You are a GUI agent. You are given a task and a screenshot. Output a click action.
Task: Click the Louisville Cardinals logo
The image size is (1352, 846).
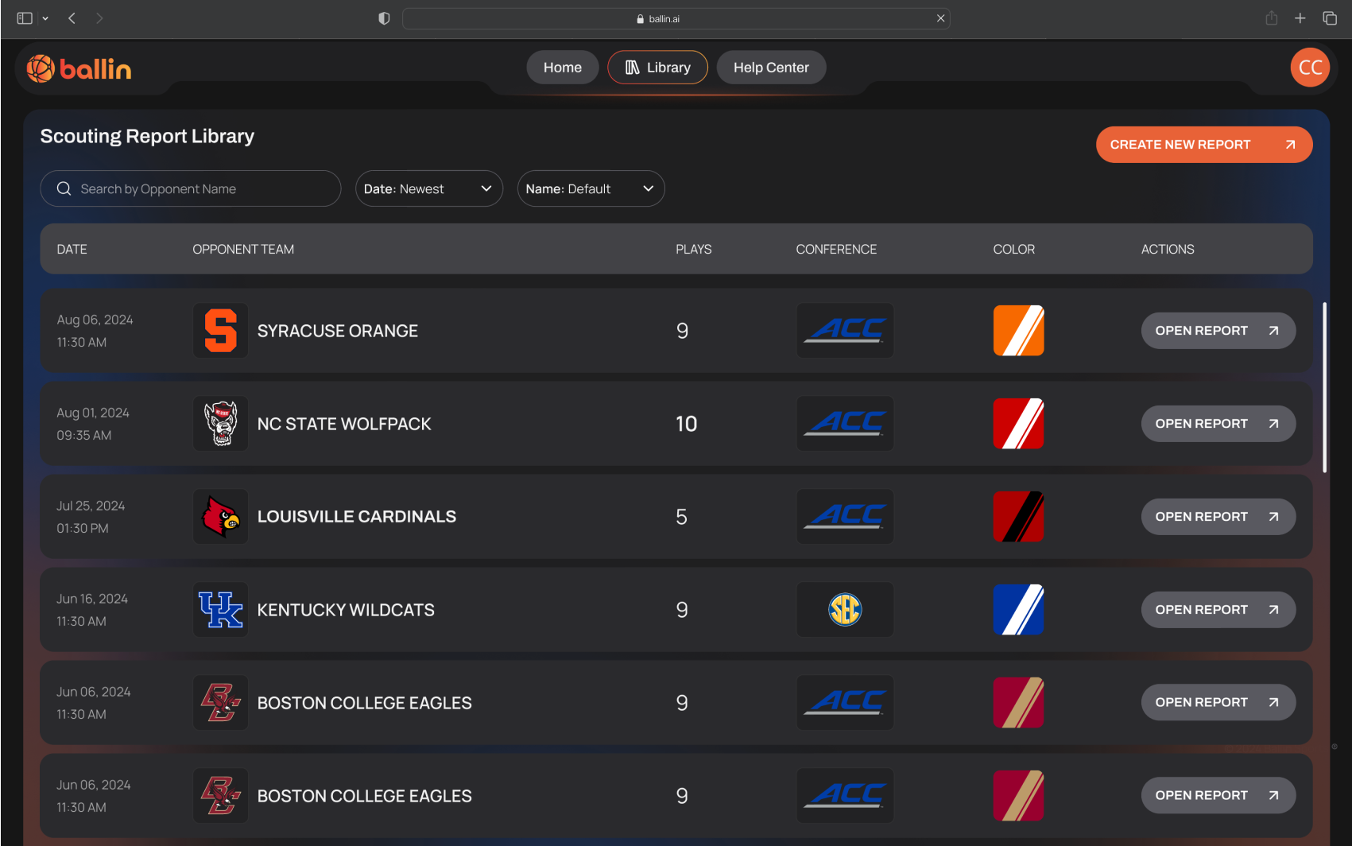pos(221,517)
